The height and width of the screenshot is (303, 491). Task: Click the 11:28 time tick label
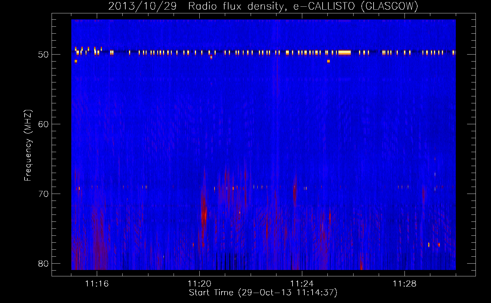405,284
